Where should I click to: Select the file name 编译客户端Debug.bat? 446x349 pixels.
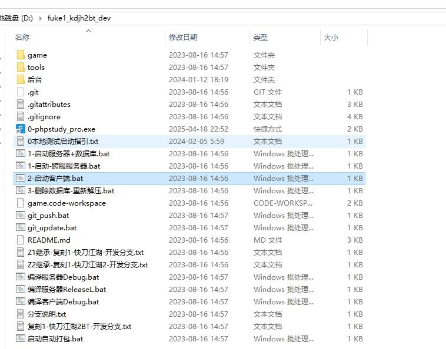64,301
